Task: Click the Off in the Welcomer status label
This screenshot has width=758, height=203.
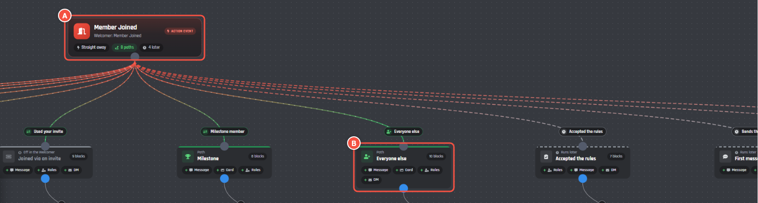Action: [39, 152]
